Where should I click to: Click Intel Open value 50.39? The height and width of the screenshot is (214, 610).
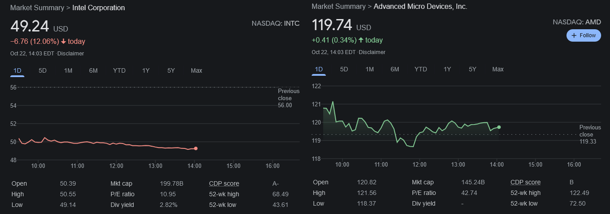coord(67,183)
